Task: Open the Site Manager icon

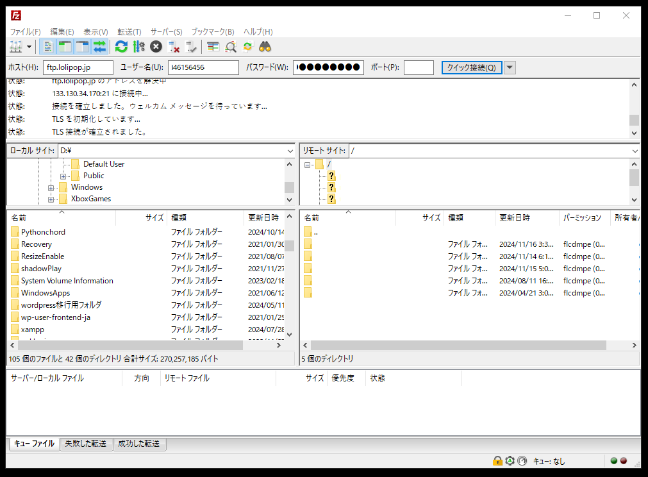Action: click(15, 47)
